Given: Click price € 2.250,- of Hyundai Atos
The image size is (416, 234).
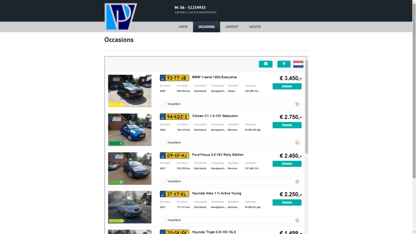Looking at the screenshot, I should pyautogui.click(x=290, y=195).
